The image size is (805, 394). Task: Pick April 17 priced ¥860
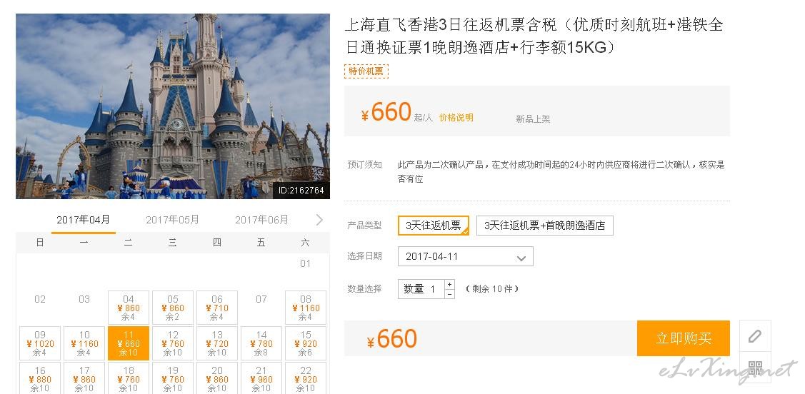(84, 378)
